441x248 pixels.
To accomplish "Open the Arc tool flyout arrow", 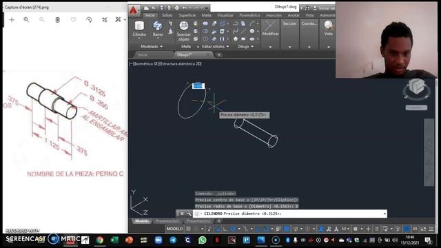I will click(257, 23).
